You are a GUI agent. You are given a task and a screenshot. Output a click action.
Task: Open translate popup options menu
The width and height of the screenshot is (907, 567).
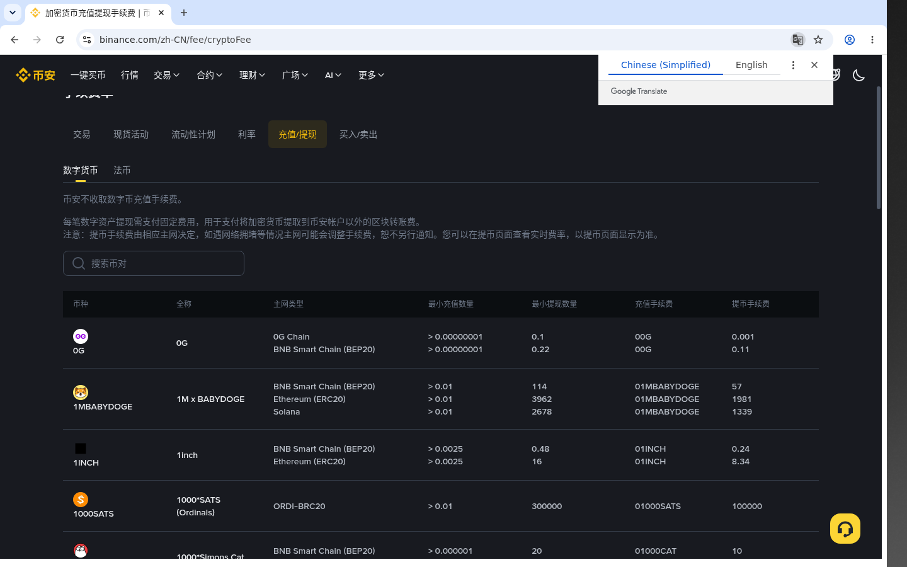coord(793,65)
